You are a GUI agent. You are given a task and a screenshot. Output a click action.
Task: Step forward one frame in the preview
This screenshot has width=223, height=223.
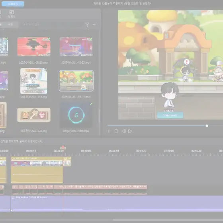[x=130, y=131]
